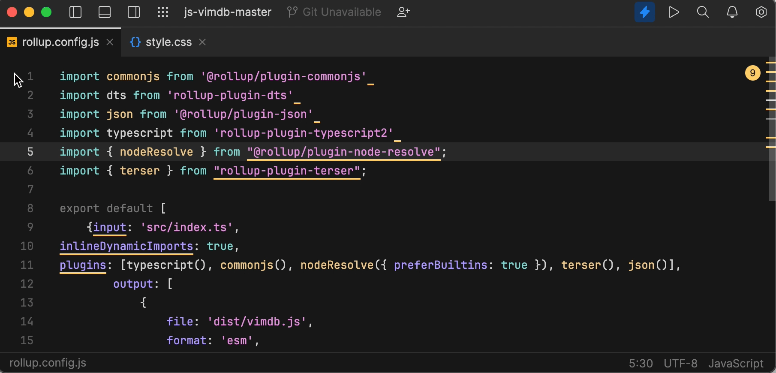The height and width of the screenshot is (373, 776).
Task: Close the rollup.config.js tab
Action: tap(110, 42)
